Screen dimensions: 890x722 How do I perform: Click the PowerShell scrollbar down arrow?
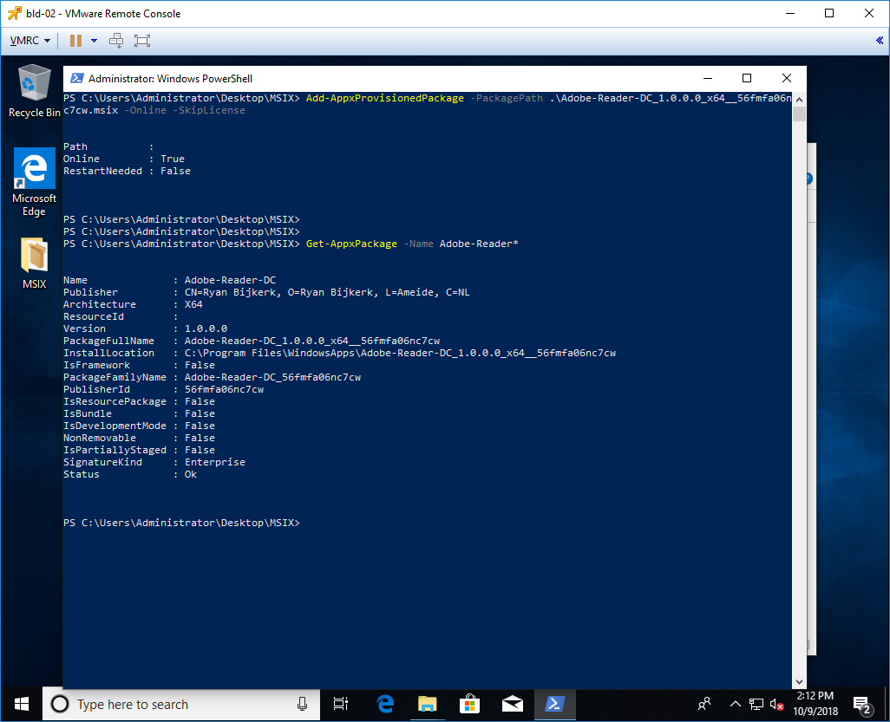[x=799, y=682]
